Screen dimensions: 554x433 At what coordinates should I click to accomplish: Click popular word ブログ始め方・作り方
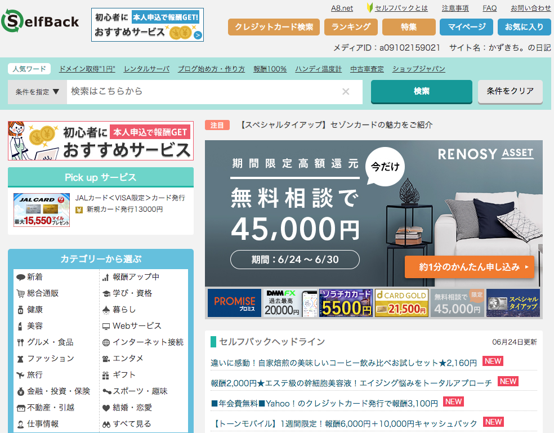[x=211, y=69]
